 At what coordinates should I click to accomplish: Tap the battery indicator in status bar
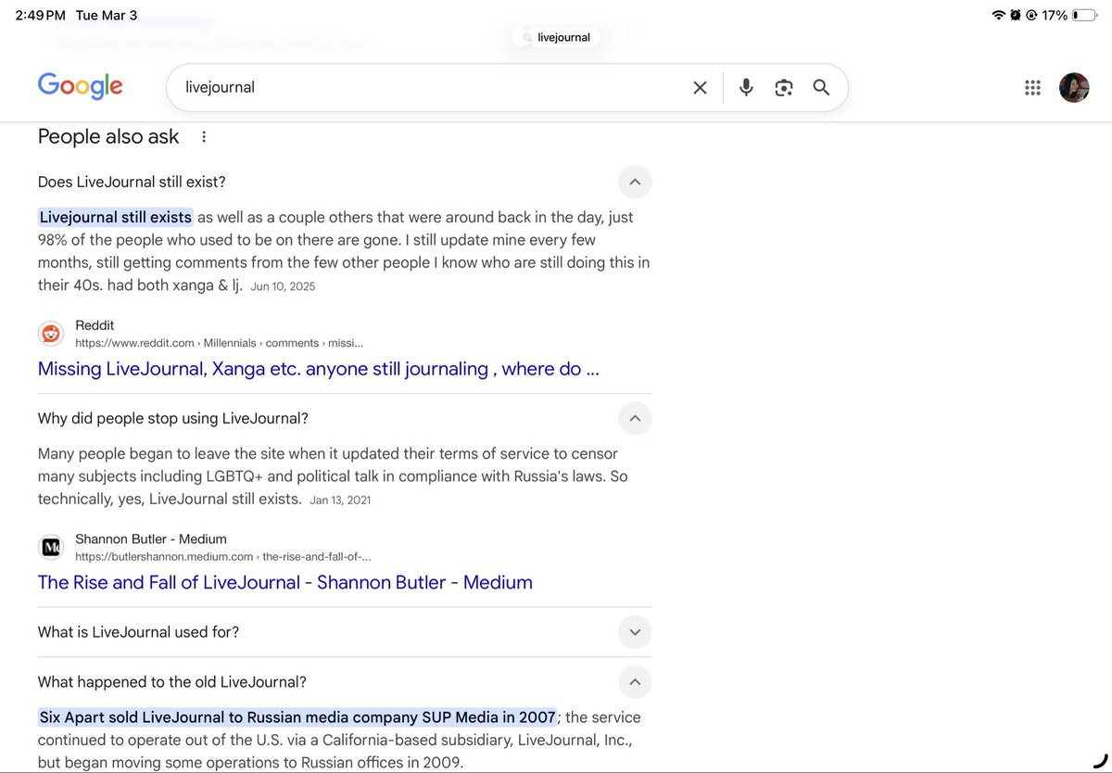(x=1082, y=15)
